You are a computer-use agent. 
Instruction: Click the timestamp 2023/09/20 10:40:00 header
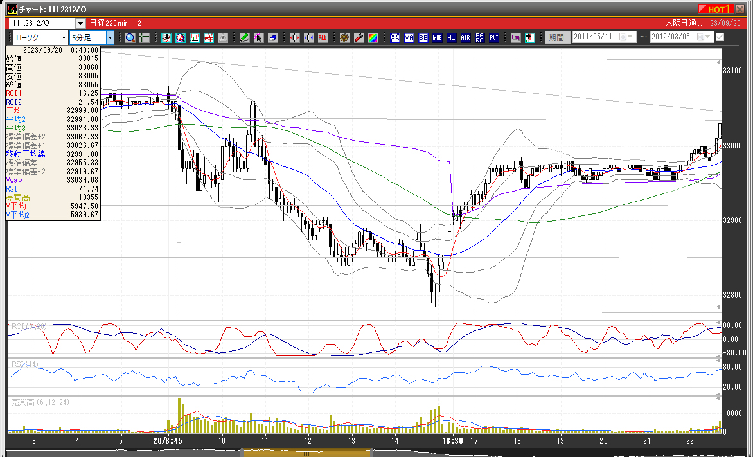[x=60, y=50]
